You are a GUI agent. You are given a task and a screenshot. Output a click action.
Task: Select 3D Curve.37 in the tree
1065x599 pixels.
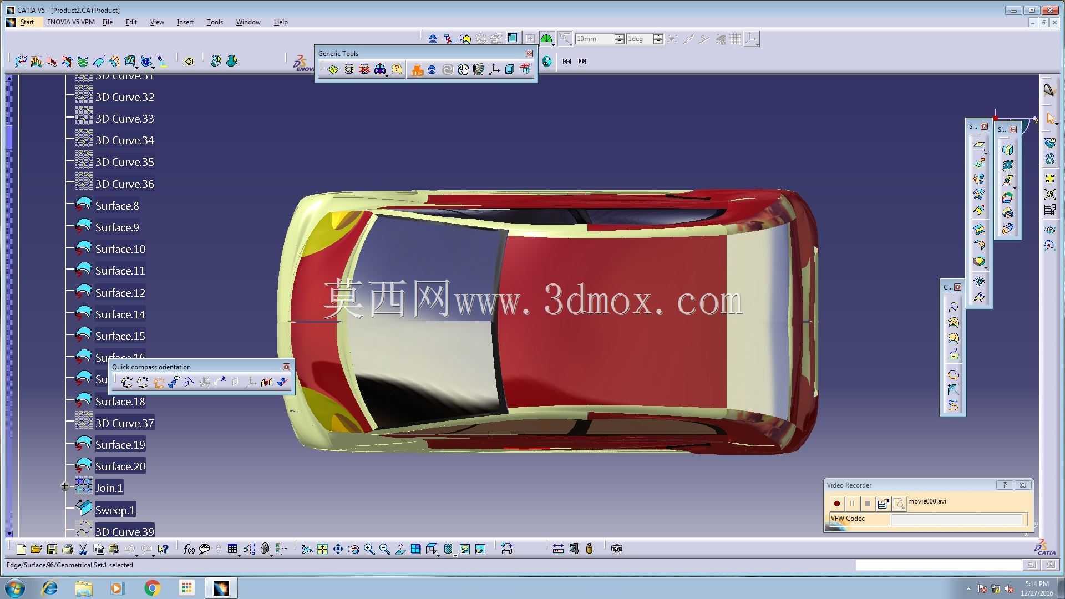tap(124, 423)
